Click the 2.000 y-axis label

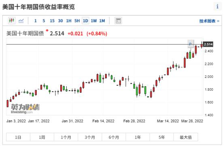click(x=209, y=77)
